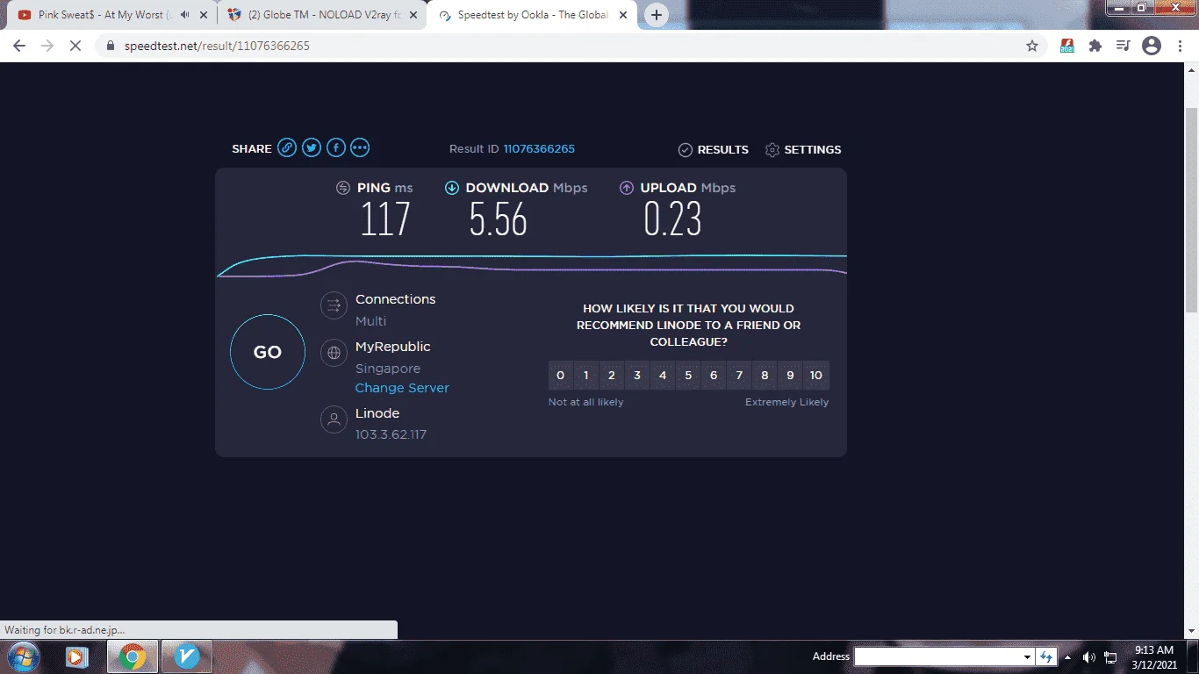The height and width of the screenshot is (674, 1199).
Task: Share result on Facebook
Action: coord(336,148)
